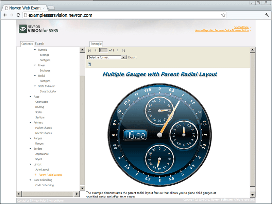
Task: Open the Code Embedding child example
Action: pyautogui.click(x=45, y=185)
